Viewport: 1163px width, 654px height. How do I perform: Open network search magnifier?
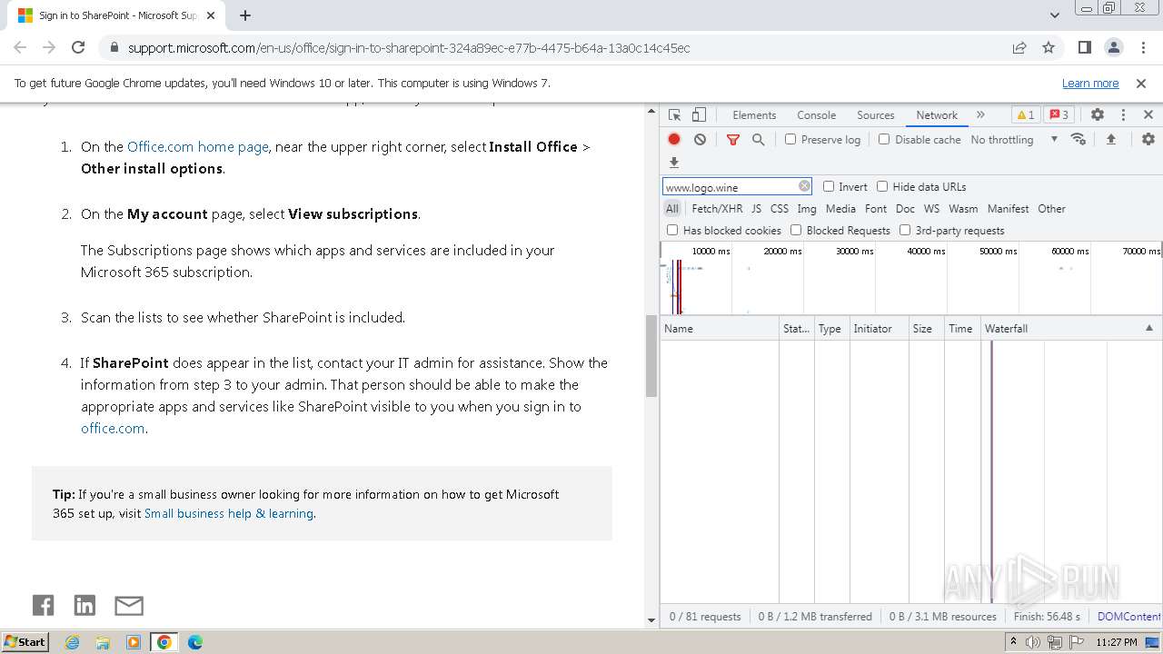click(x=758, y=139)
